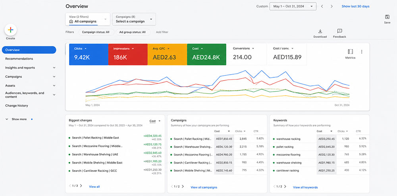Click the Download icon
Viewport: 397px width, 196px height.
[320, 31]
